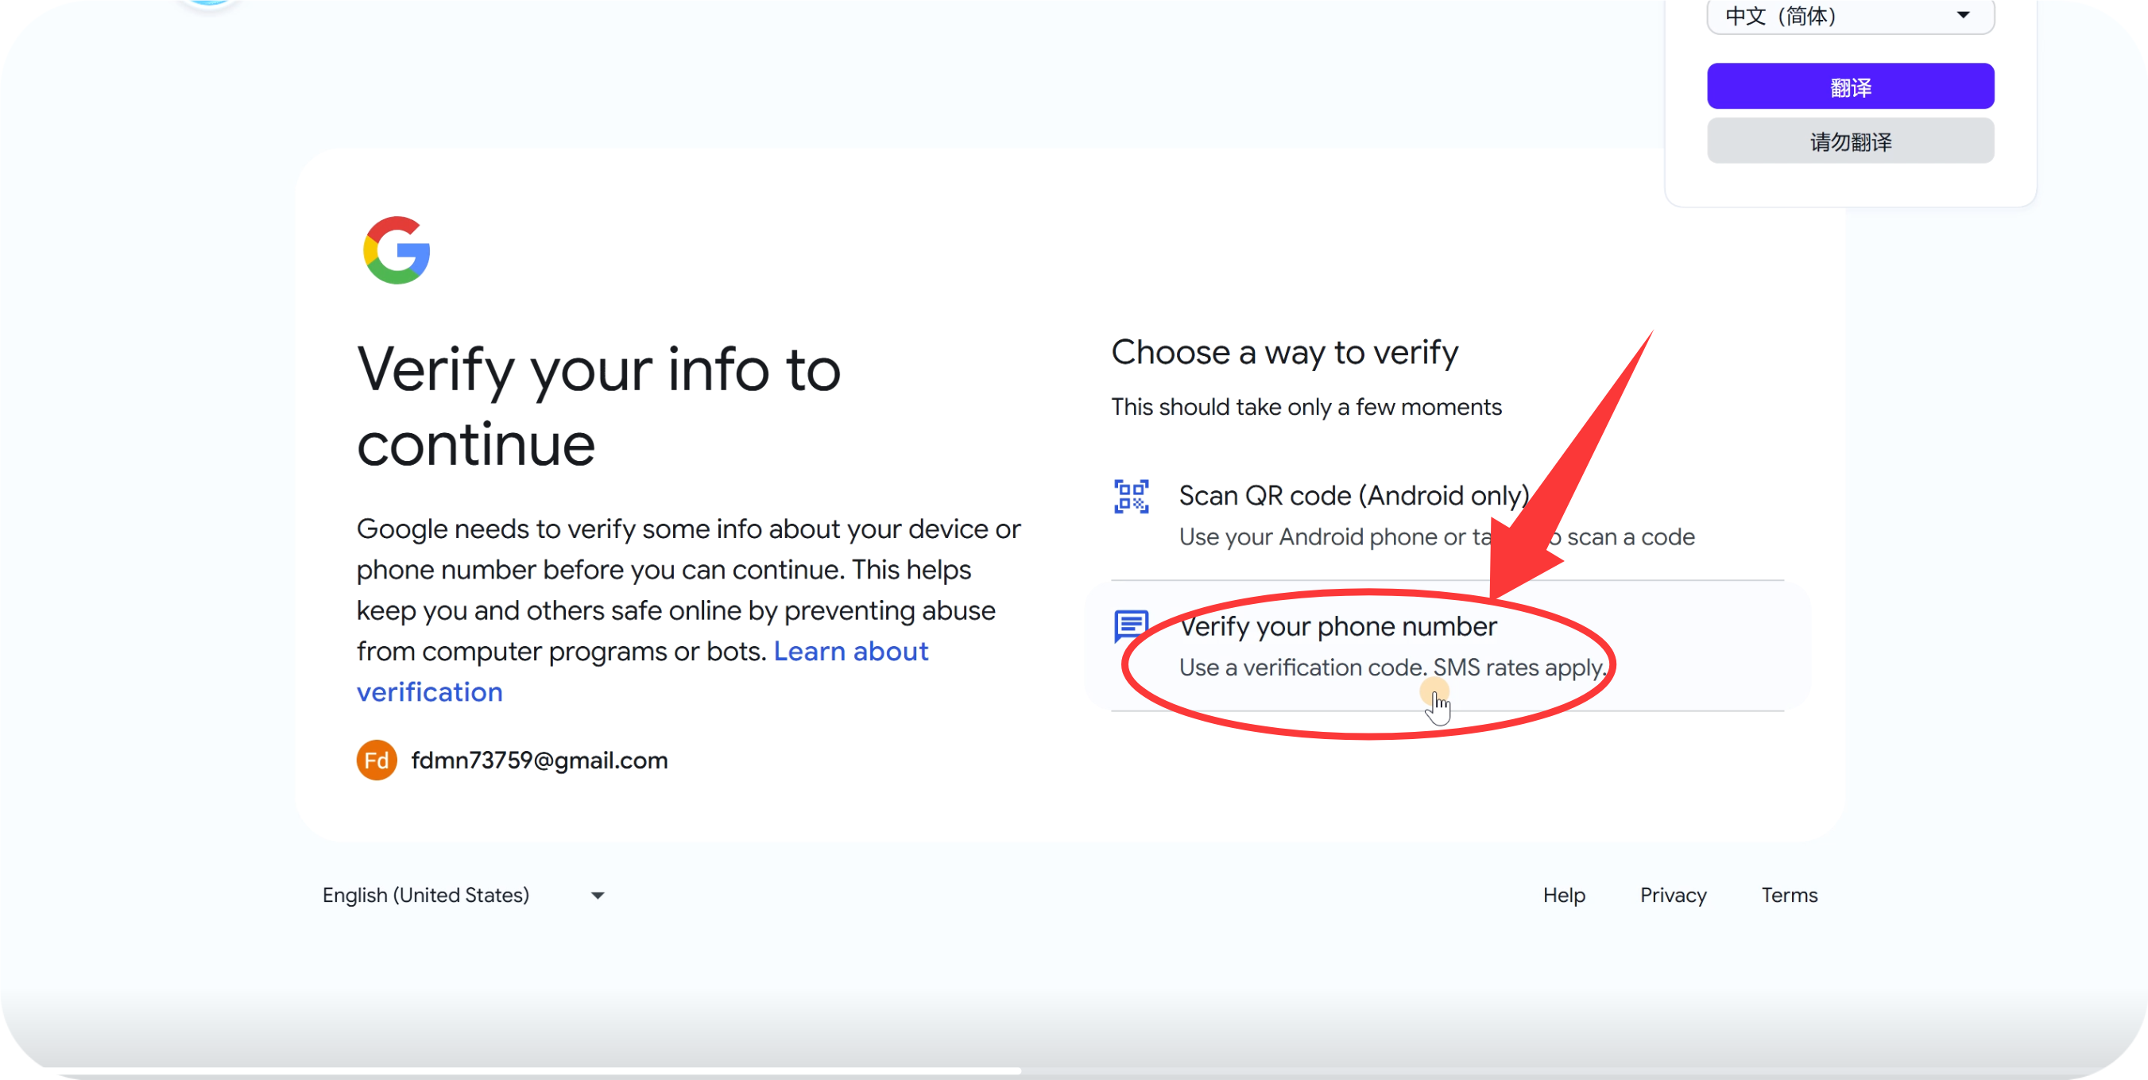Screen dimensions: 2148x1080
Task: Click the QR code scan icon
Action: [x=1131, y=496]
